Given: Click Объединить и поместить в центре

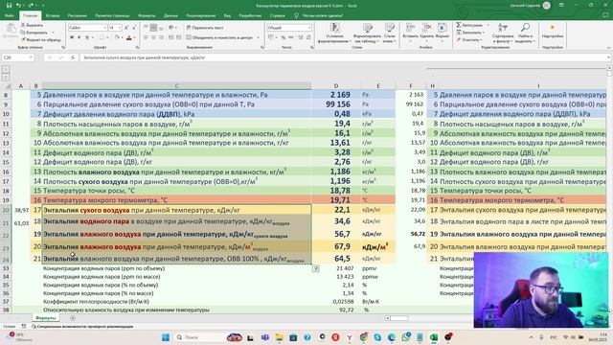Looking at the screenshot, I should point(219,37).
